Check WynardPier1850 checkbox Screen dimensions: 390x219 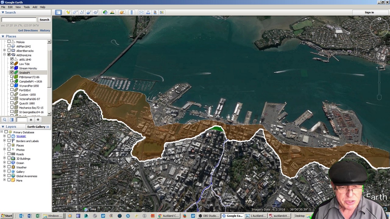12,85
